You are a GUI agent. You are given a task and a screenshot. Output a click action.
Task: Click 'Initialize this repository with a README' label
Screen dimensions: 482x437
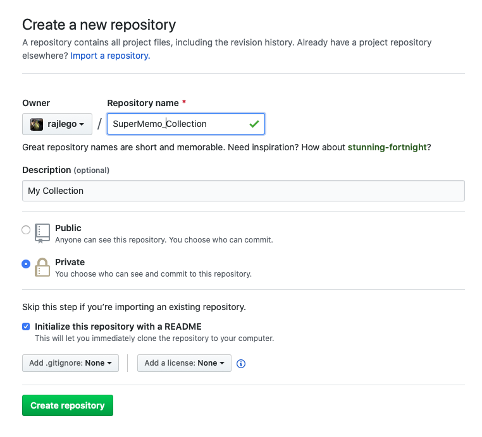click(118, 326)
